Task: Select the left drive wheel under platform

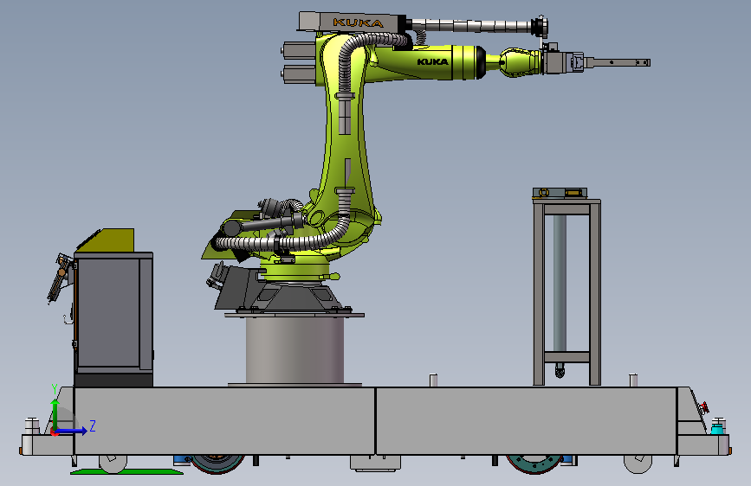Action: click(x=218, y=464)
